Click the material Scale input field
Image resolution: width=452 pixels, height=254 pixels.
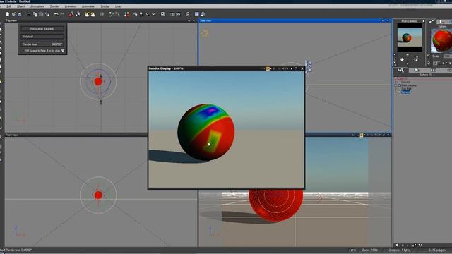pyautogui.click(x=447, y=56)
